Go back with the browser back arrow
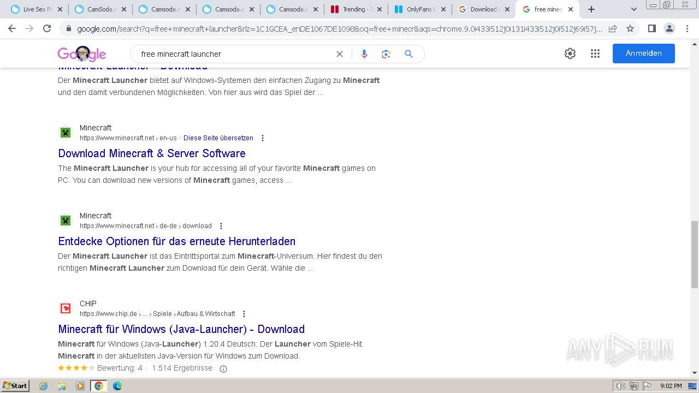Image resolution: width=699 pixels, height=393 pixels. pyautogui.click(x=12, y=28)
